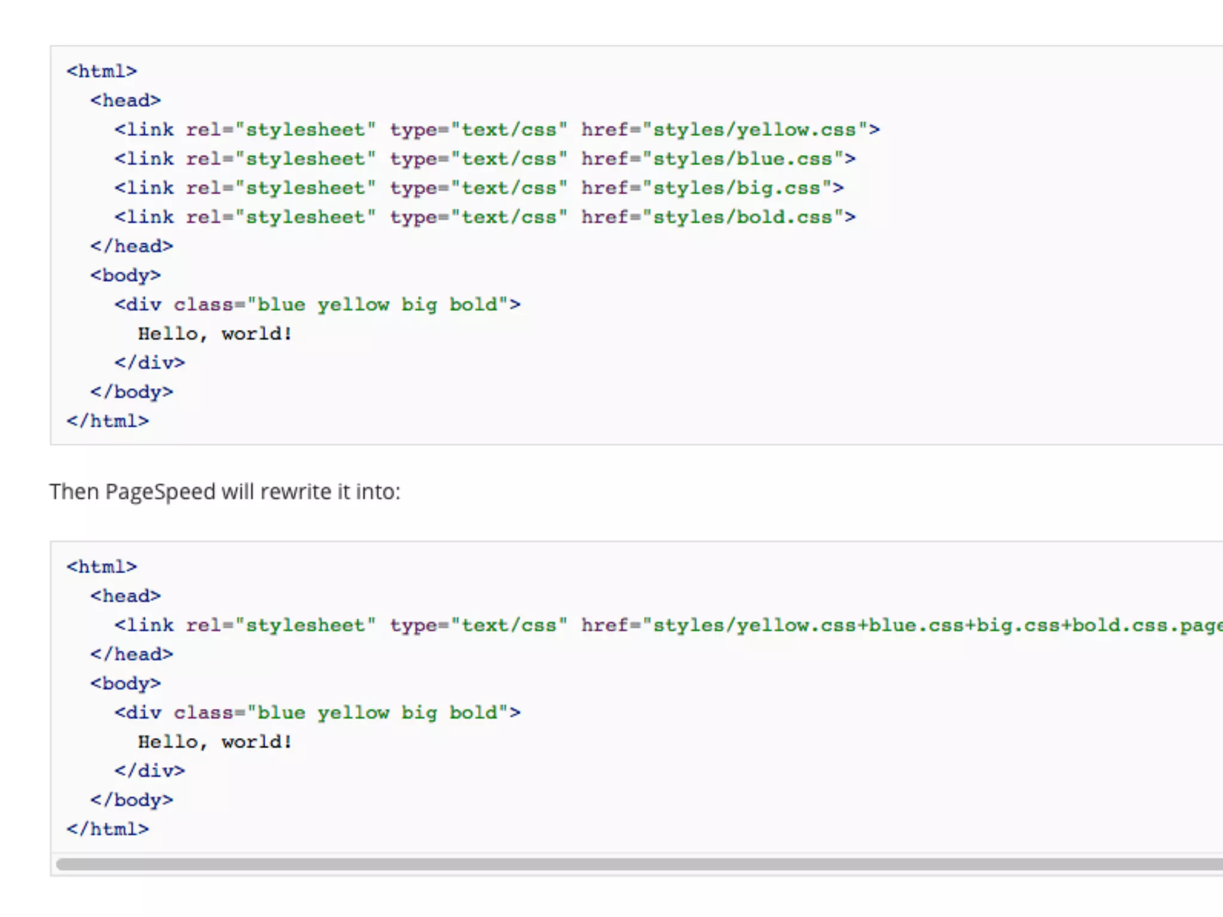The image size is (1223, 917).
Task: Click the <head> tag in first code block
Action: (126, 100)
